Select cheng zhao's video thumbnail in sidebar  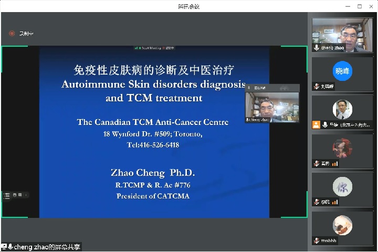pos(342,35)
